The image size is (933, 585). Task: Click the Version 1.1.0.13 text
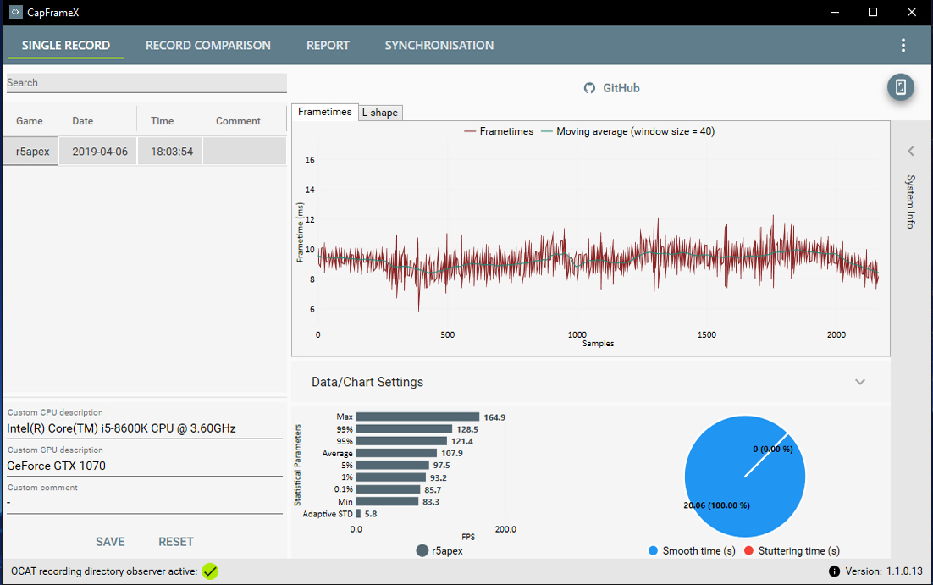pos(884,571)
